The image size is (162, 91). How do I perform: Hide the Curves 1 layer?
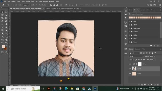(130, 64)
